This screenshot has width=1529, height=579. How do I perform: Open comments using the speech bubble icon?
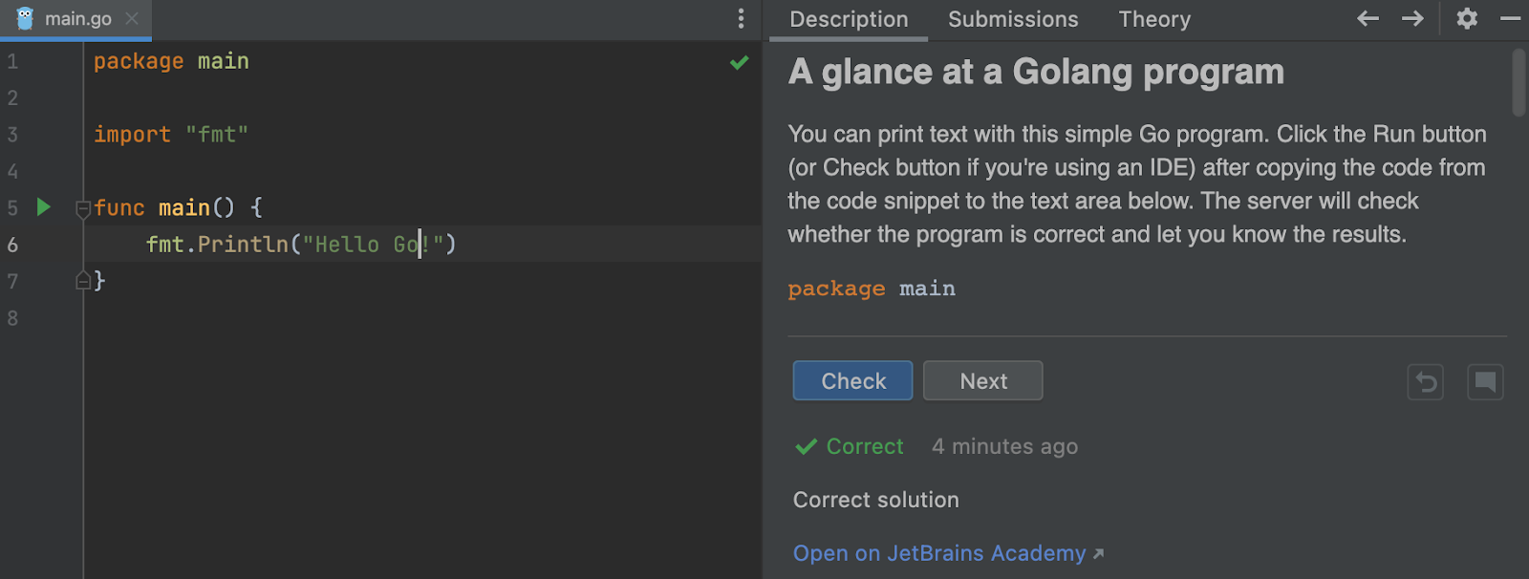pyautogui.click(x=1485, y=382)
